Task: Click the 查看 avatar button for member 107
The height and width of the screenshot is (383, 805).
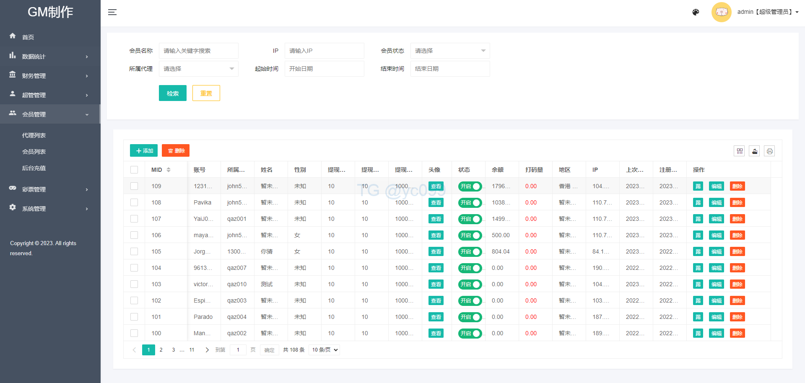Action: click(436, 219)
